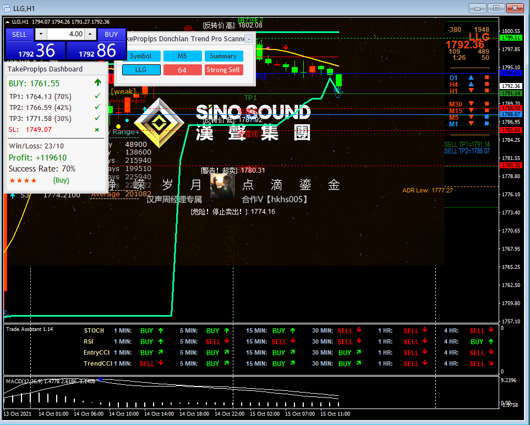
Task: Click the LLG,H1 window title icon
Action: [x=7, y=8]
